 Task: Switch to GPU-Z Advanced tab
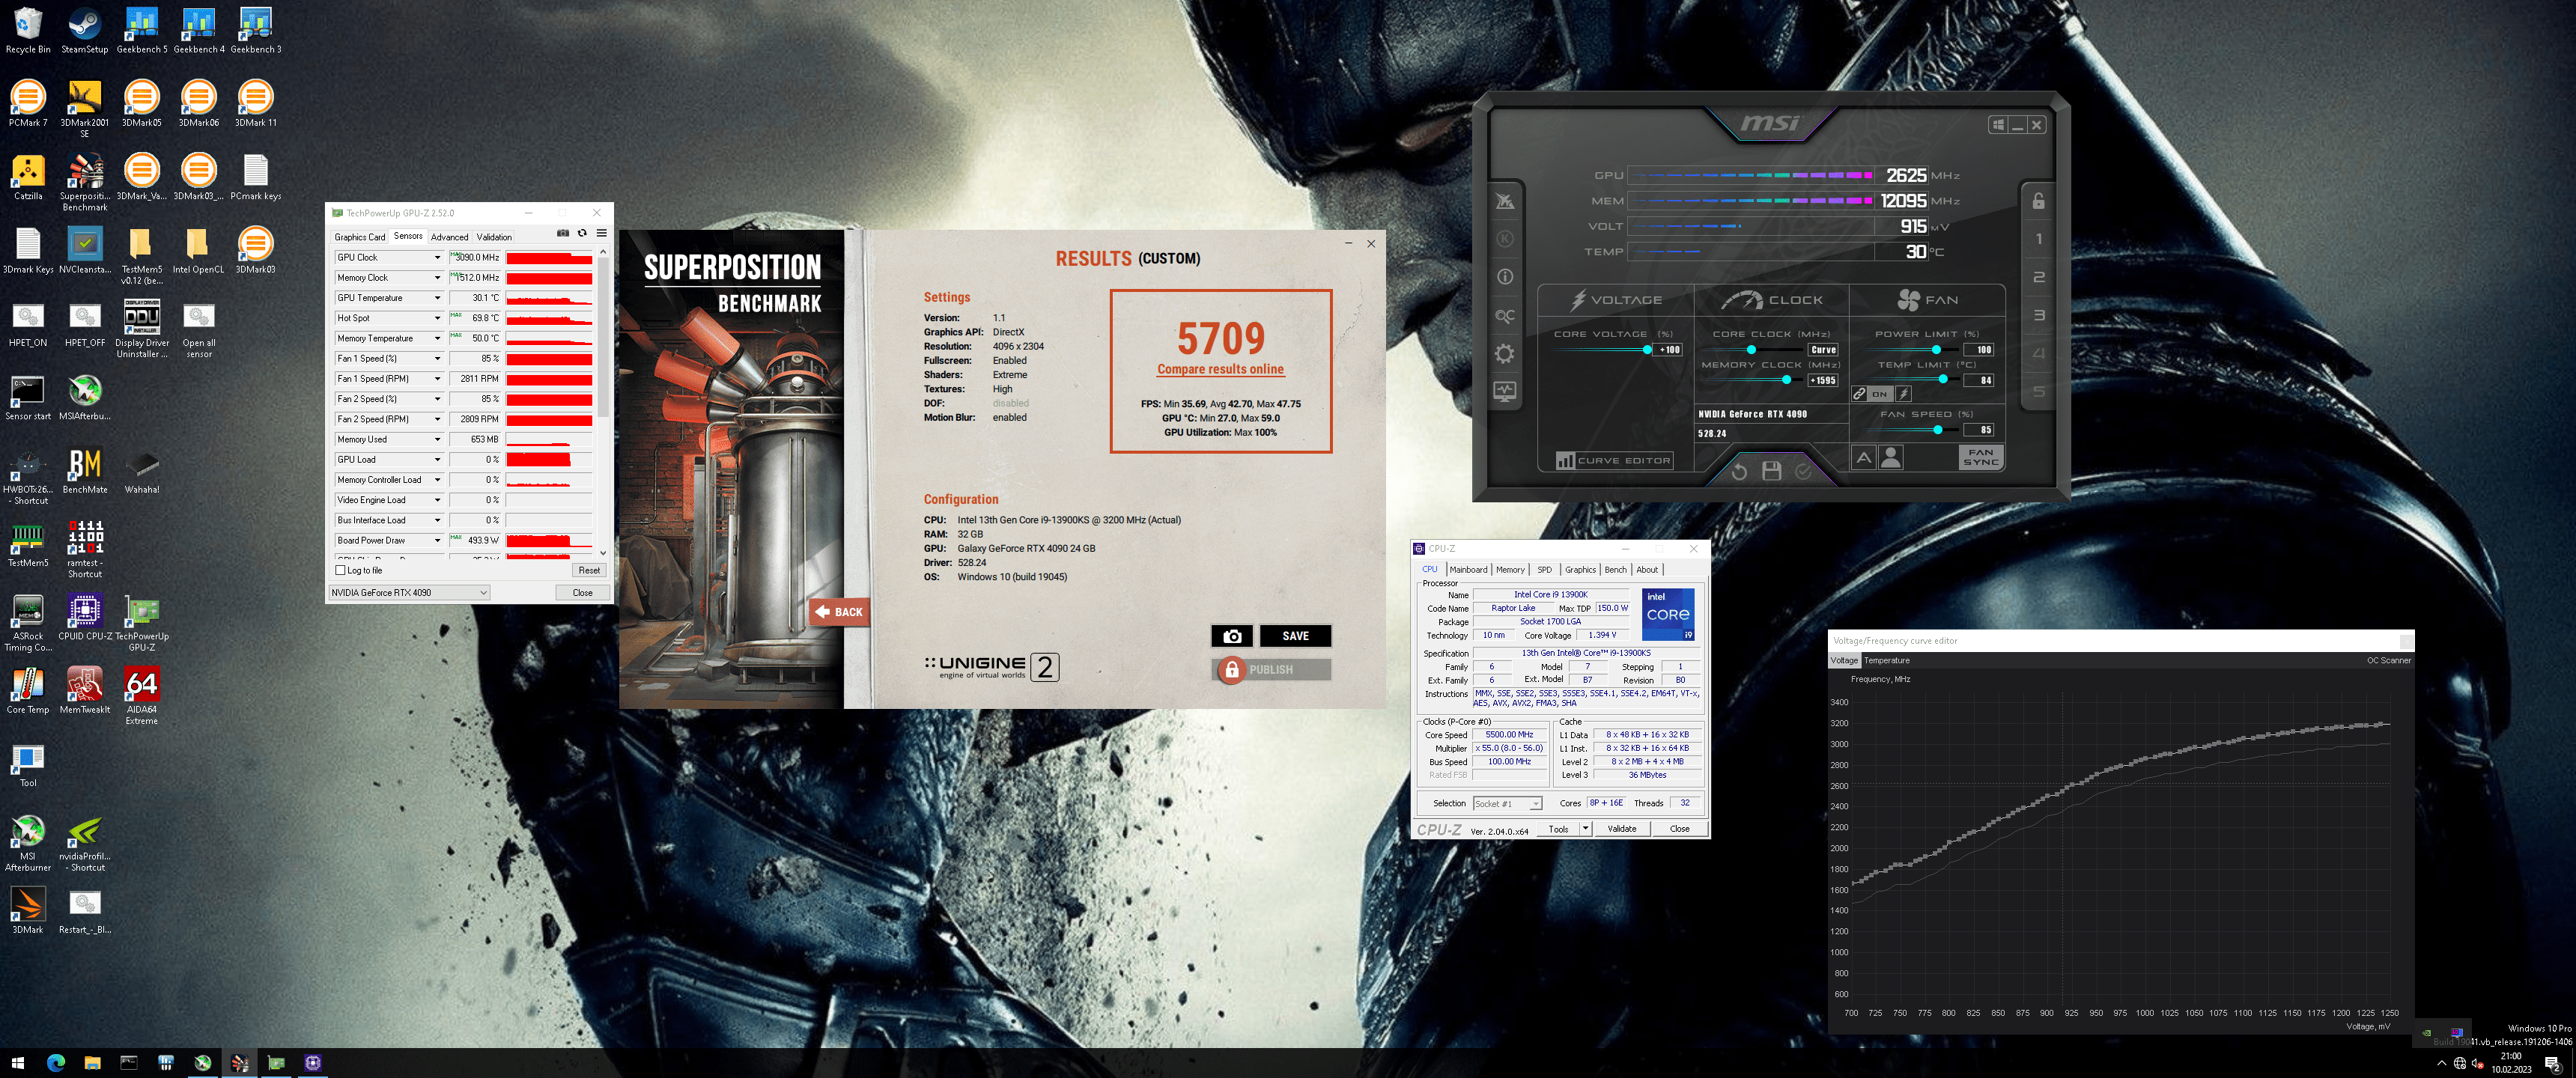point(449,237)
